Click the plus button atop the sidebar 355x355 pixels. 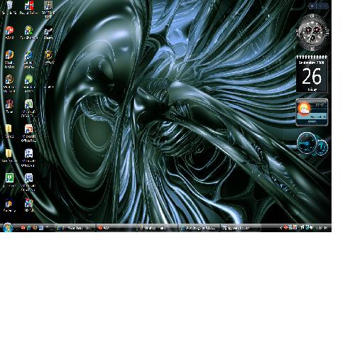(312, 6)
